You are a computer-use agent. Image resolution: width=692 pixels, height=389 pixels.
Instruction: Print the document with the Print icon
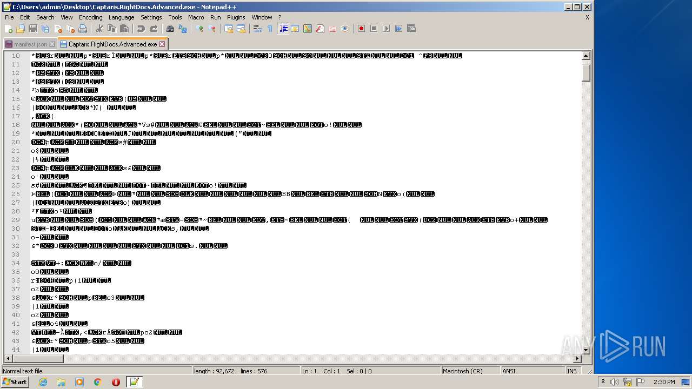tap(83, 29)
